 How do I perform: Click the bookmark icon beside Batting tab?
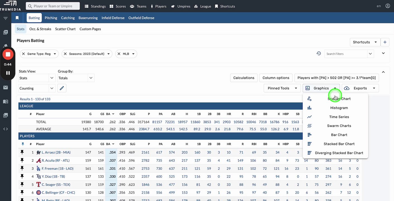(x=17, y=18)
